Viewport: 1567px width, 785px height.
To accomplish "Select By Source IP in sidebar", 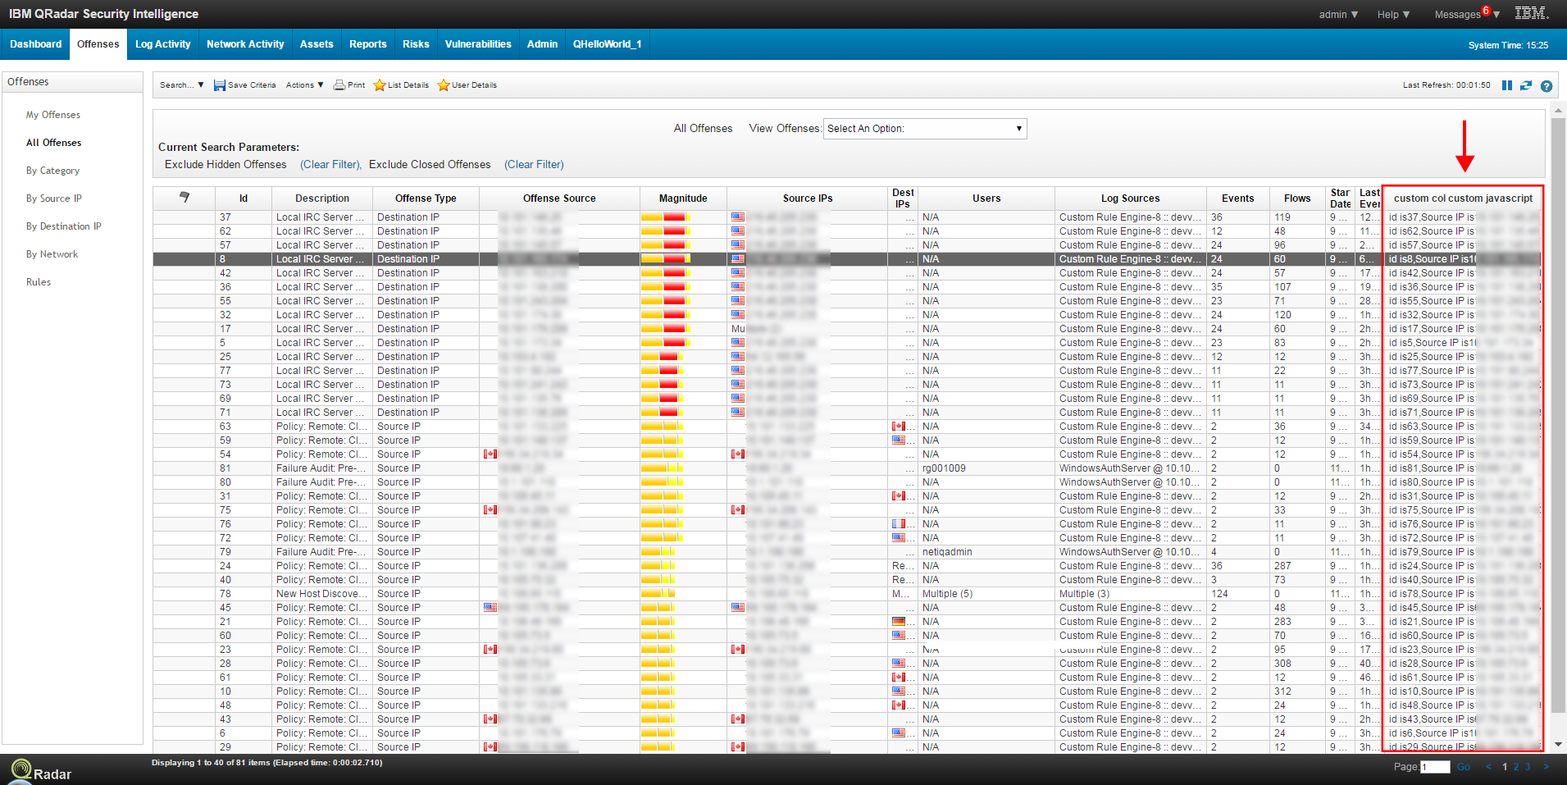I will click(54, 199).
